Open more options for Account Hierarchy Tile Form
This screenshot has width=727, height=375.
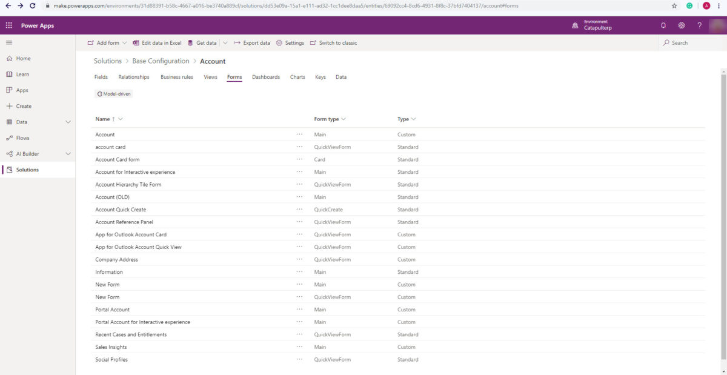299,185
